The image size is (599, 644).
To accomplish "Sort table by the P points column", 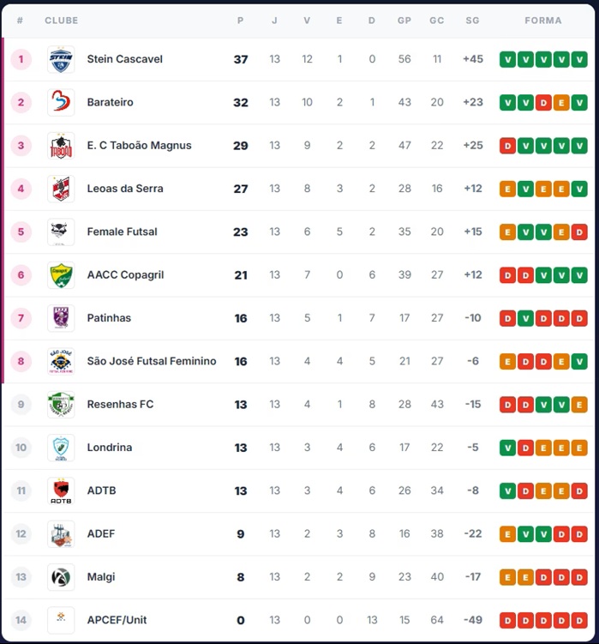I will click(x=241, y=21).
